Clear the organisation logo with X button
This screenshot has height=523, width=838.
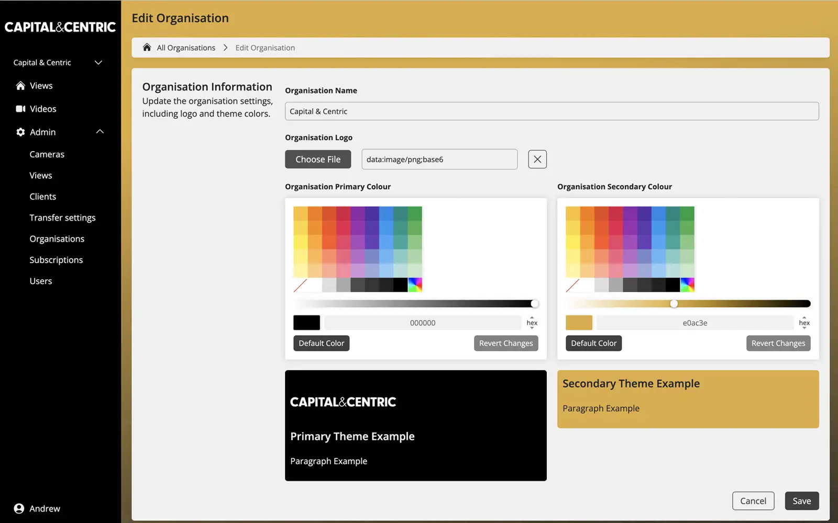pos(537,160)
